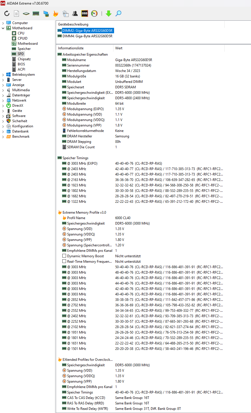The width and height of the screenshot is (251, 413).
Task: Click the Arbeitsspeicher Eigenschaften heading
Action: tap(85, 54)
